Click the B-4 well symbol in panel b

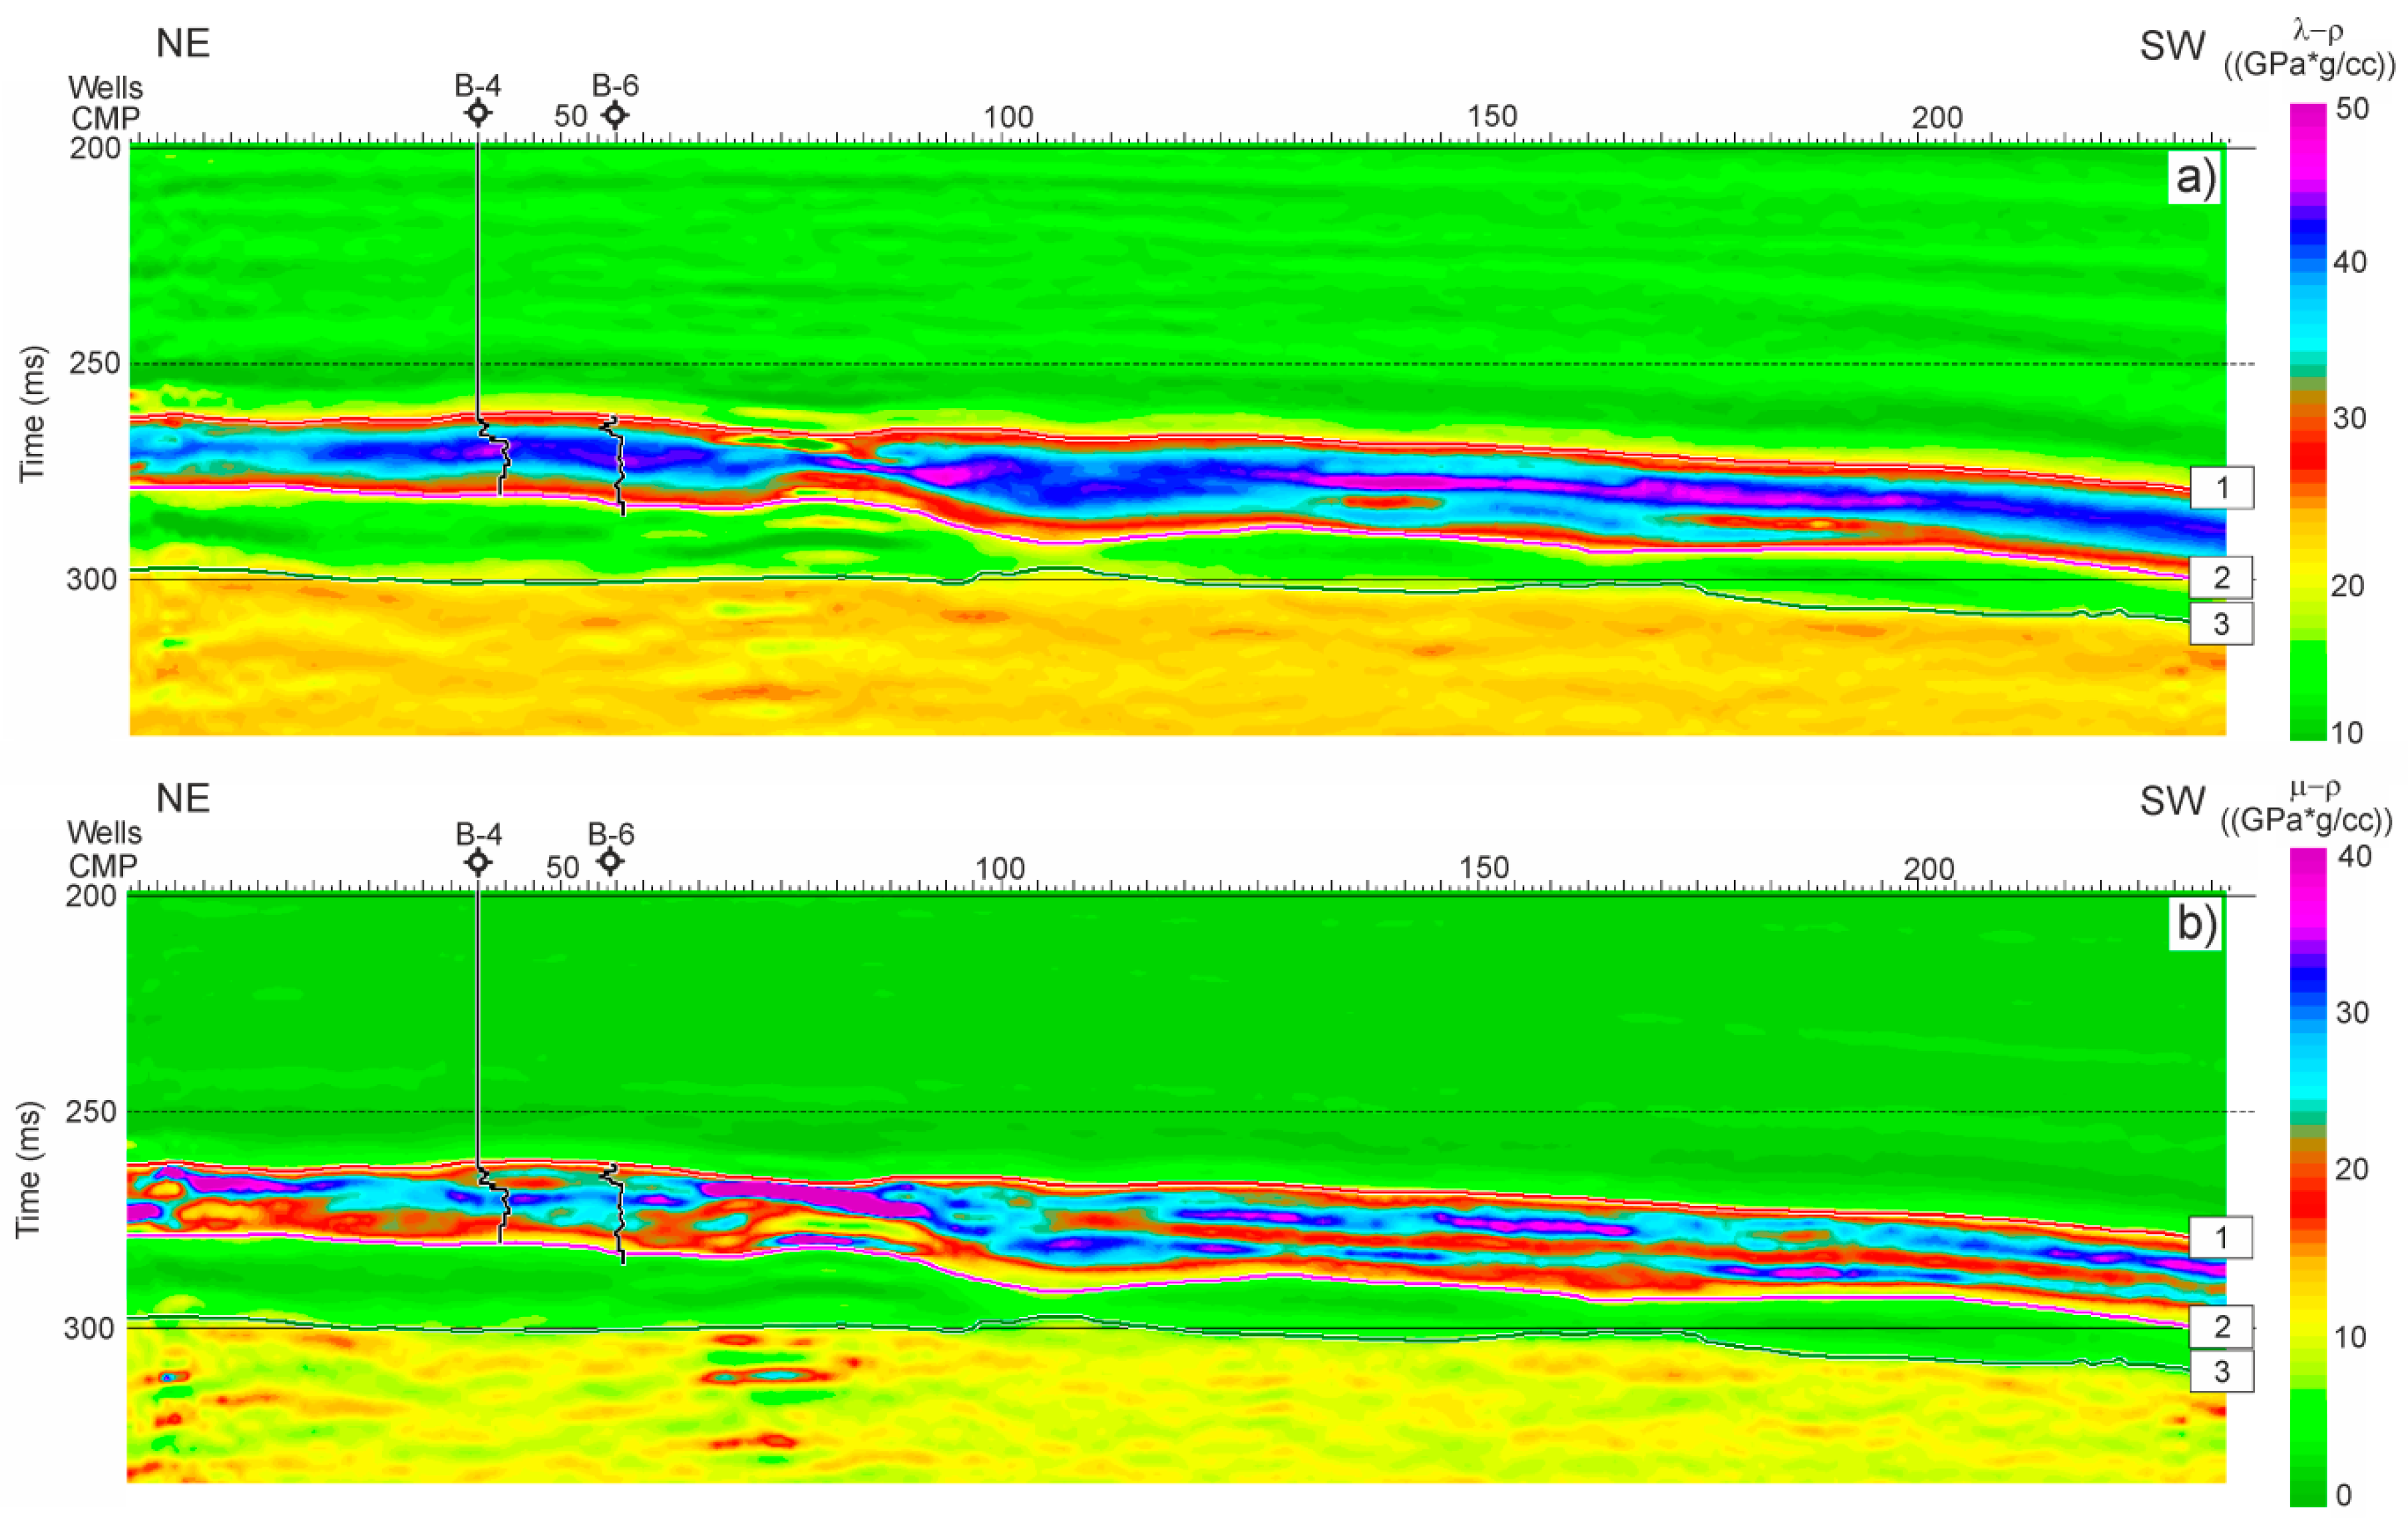coord(478,861)
